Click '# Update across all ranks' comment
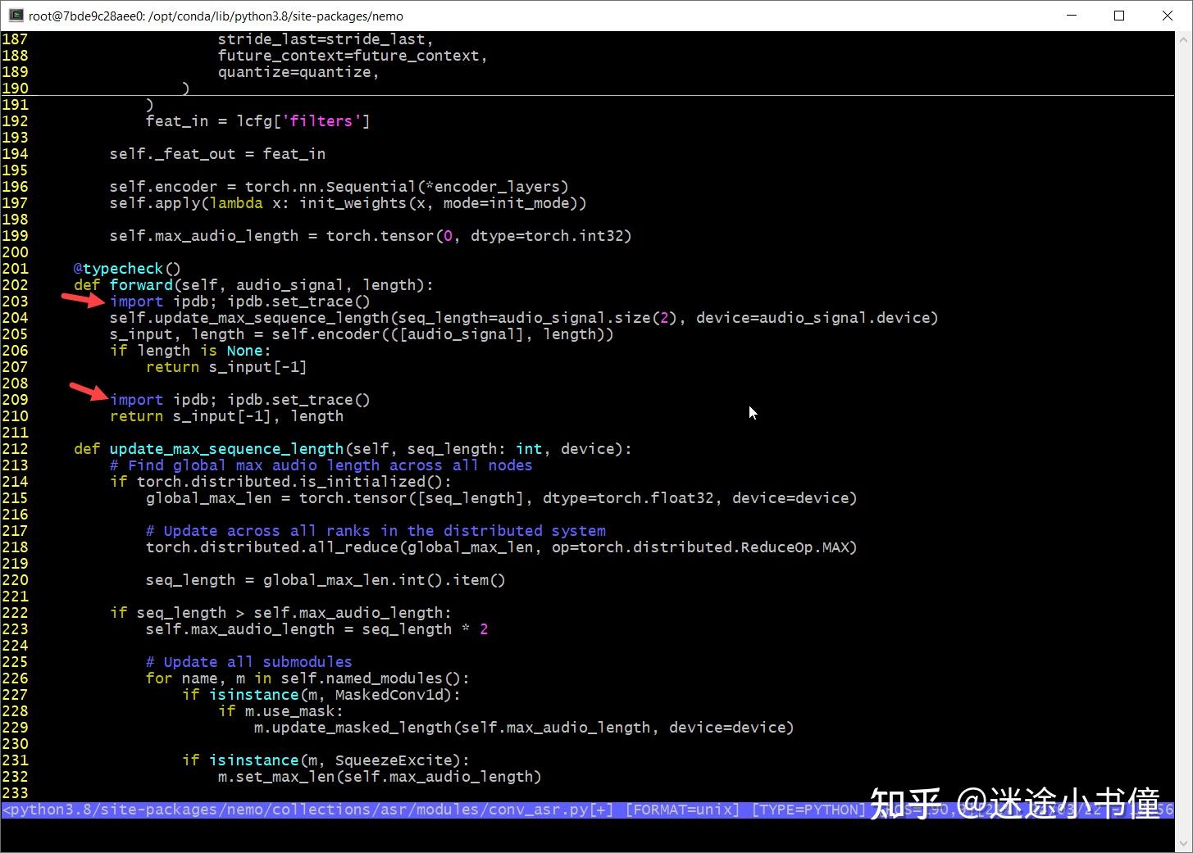The width and height of the screenshot is (1193, 853). point(376,531)
